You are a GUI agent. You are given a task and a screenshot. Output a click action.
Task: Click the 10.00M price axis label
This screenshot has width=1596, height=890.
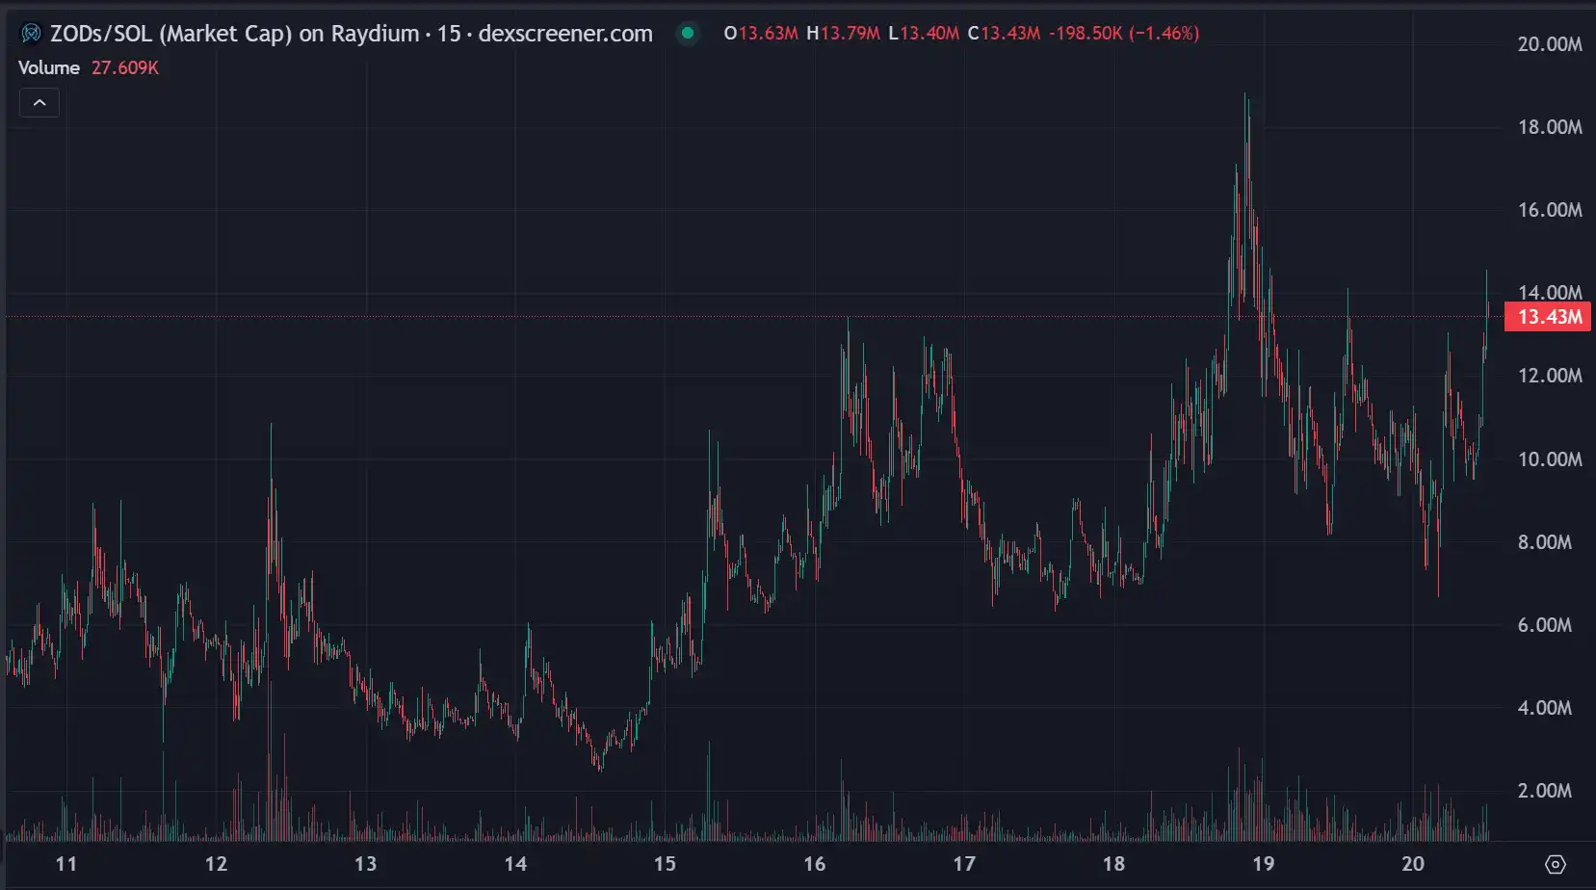[1549, 459]
